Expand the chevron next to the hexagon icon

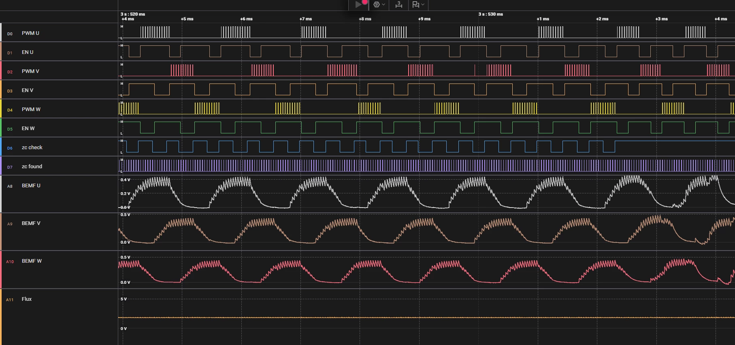click(383, 4)
